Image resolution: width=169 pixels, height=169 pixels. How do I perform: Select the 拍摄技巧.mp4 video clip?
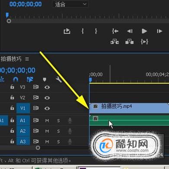click(x=129, y=108)
